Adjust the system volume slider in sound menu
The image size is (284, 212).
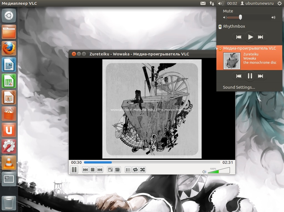click(249, 17)
